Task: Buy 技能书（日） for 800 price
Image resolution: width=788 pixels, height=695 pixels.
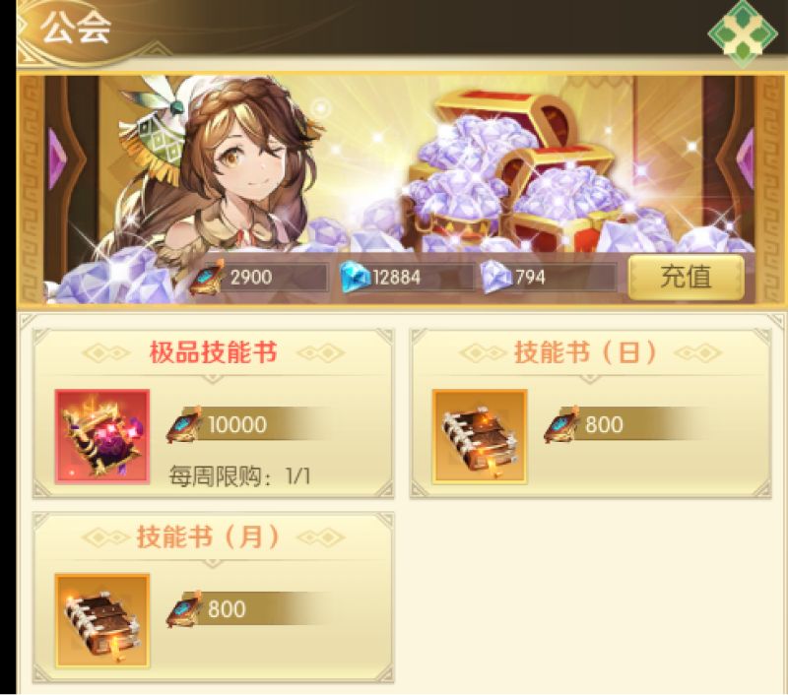Action: pyautogui.click(x=625, y=424)
